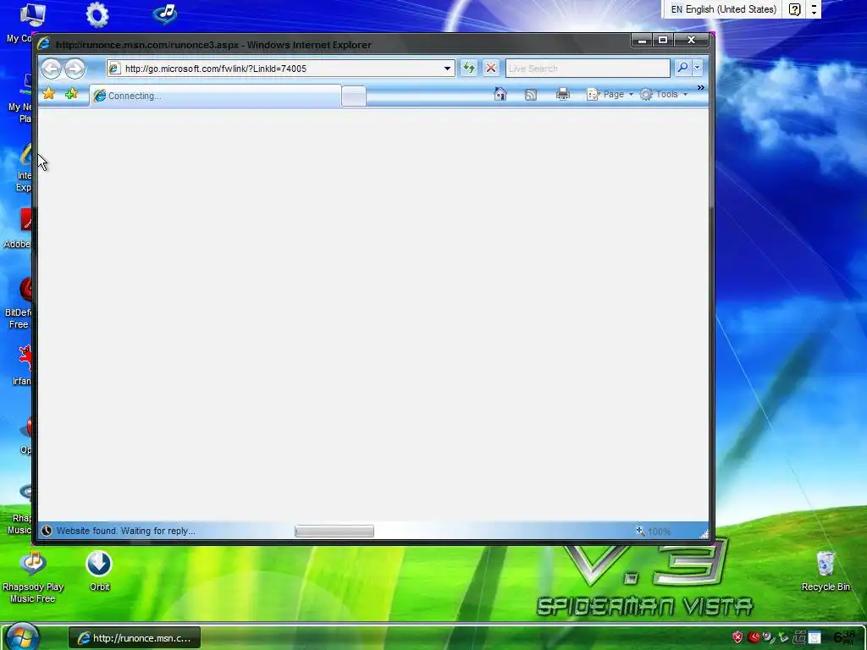
Task: Open the Orbit desktop icon
Action: pos(99,571)
